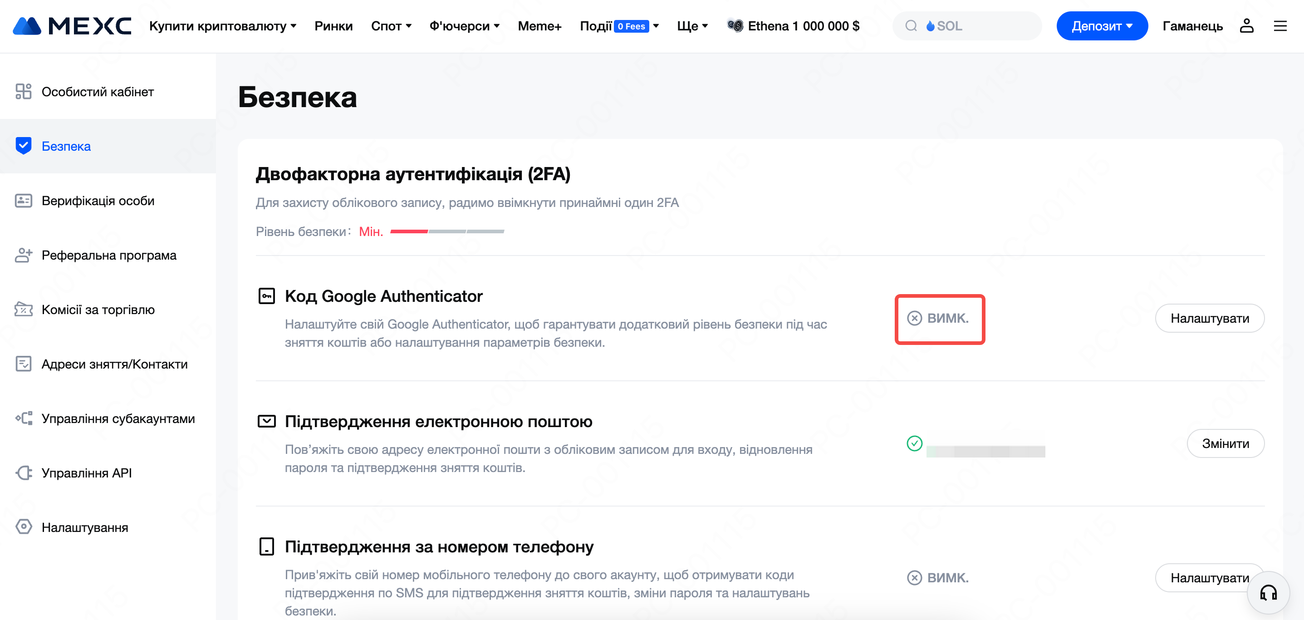Screen dimensions: 1304x620
Task: Click Налаштувати for phone number confirmation
Action: [x=1209, y=578]
